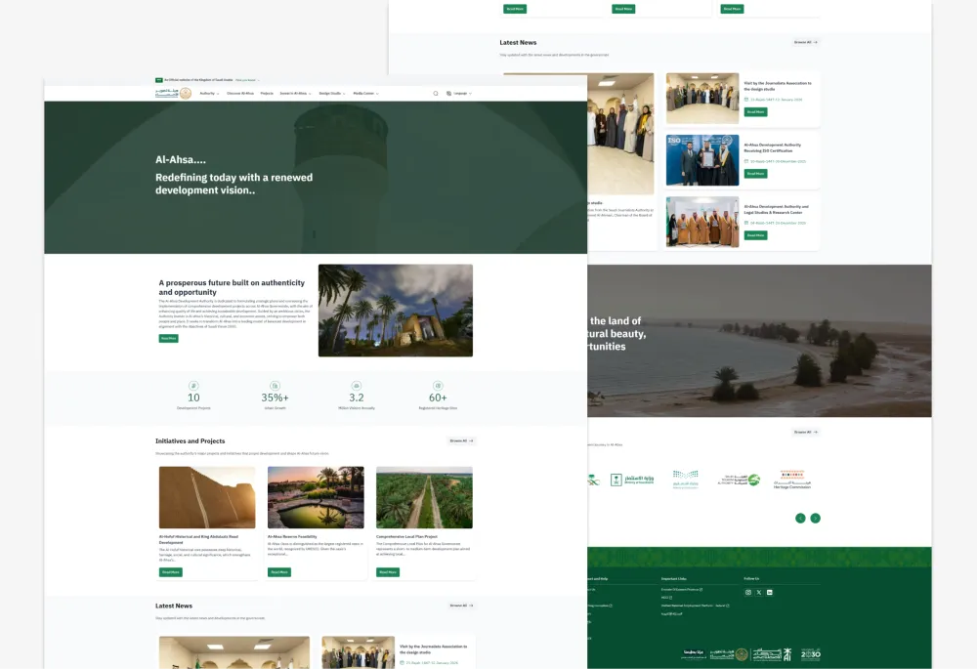Click Read More on Al-Hofuf Historical card
Image resolution: width=977 pixels, height=669 pixels.
(171, 572)
